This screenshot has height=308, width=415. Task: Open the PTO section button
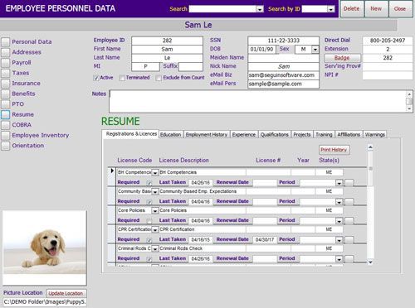pyautogui.click(x=5, y=104)
